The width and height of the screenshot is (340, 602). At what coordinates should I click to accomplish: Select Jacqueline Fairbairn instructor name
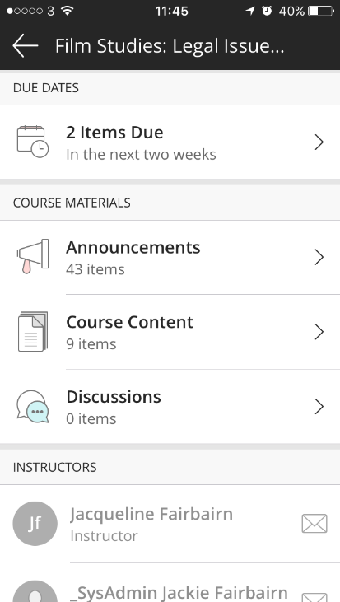coord(151,514)
